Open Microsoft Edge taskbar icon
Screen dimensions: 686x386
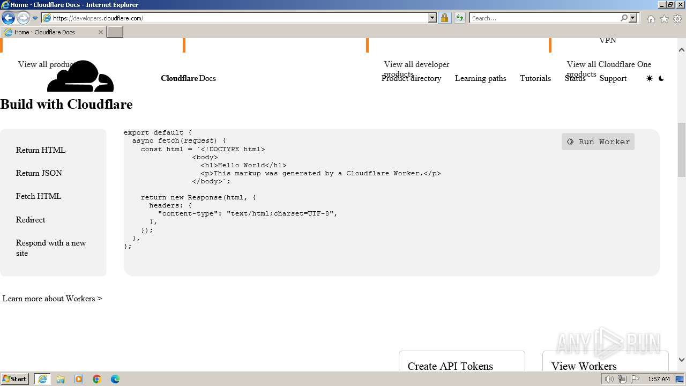pos(115,379)
